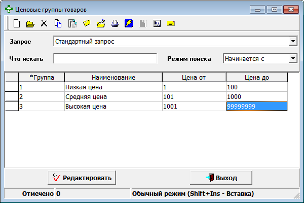Expand the Запрос dropdown arrow
304x203 pixels.
[293, 41]
